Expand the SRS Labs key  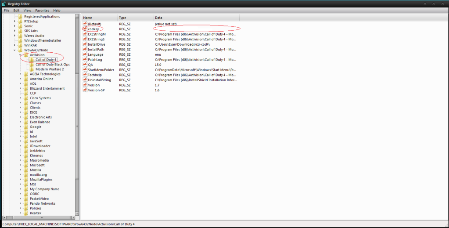pyautogui.click(x=14, y=31)
